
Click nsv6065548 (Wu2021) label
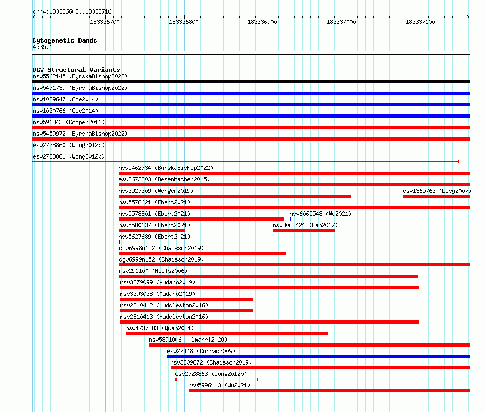coord(320,214)
